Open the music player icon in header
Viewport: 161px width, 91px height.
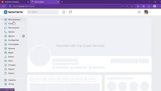click(70, 12)
